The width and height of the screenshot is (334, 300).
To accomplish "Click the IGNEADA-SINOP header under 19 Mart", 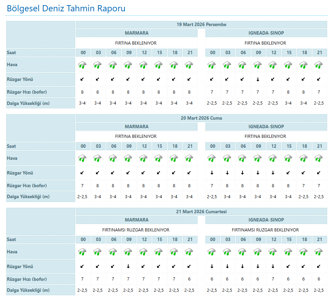I will (266, 33).
